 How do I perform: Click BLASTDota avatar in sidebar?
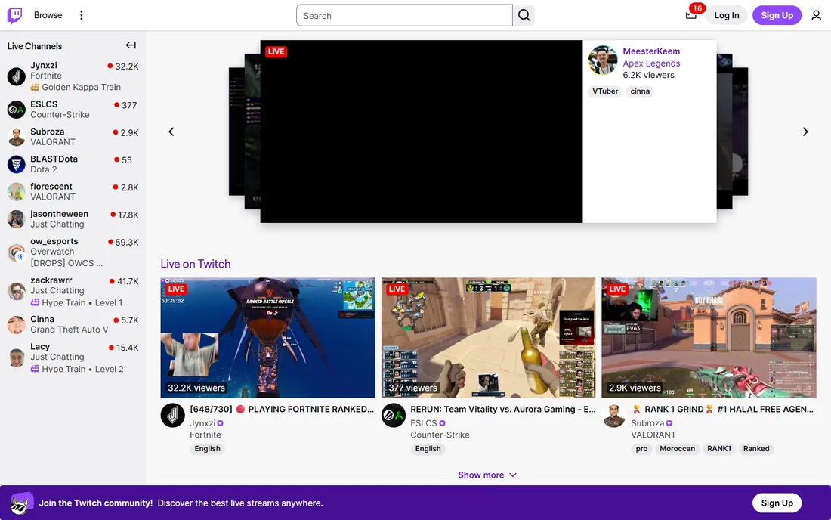[x=17, y=164]
